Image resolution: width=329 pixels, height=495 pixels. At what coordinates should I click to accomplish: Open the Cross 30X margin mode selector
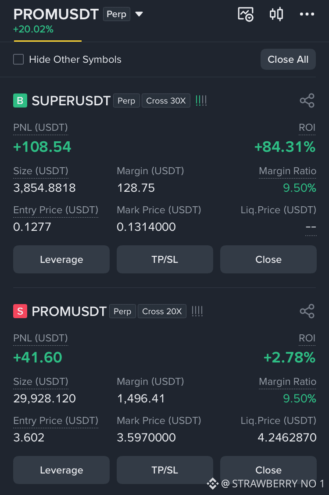tap(166, 100)
